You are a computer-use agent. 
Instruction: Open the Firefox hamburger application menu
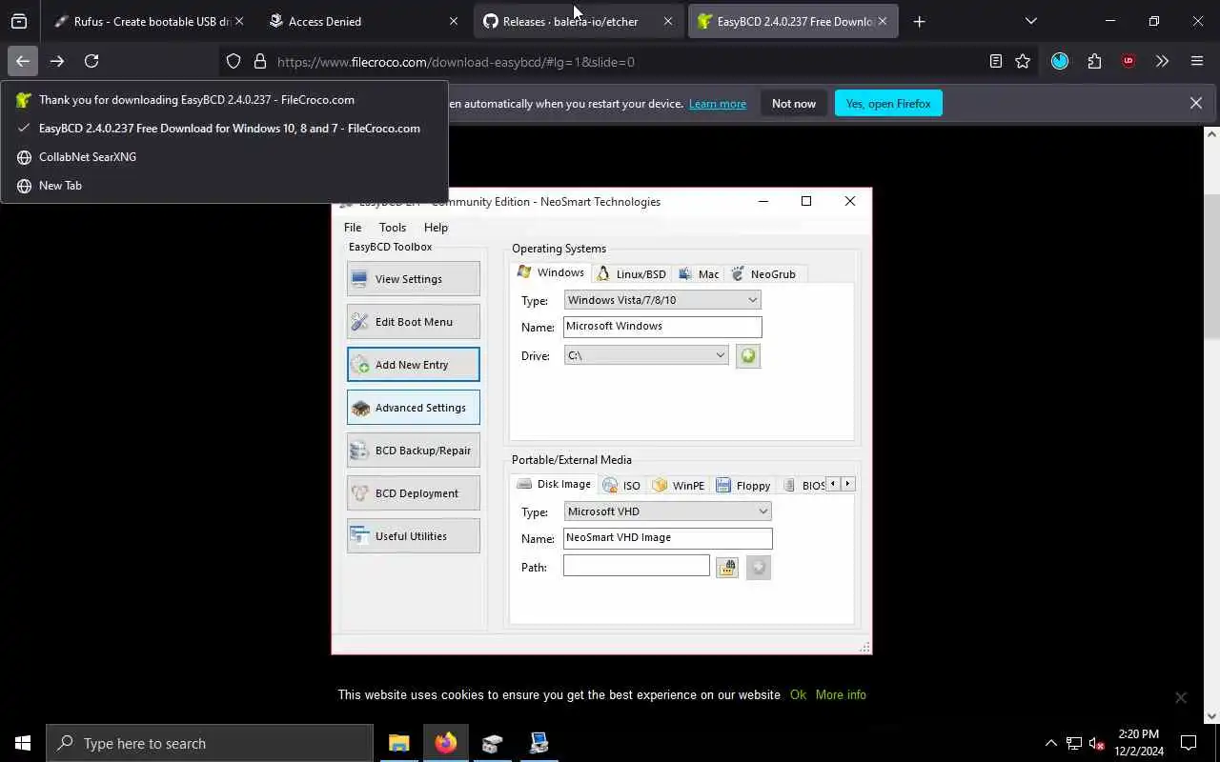pyautogui.click(x=1197, y=61)
